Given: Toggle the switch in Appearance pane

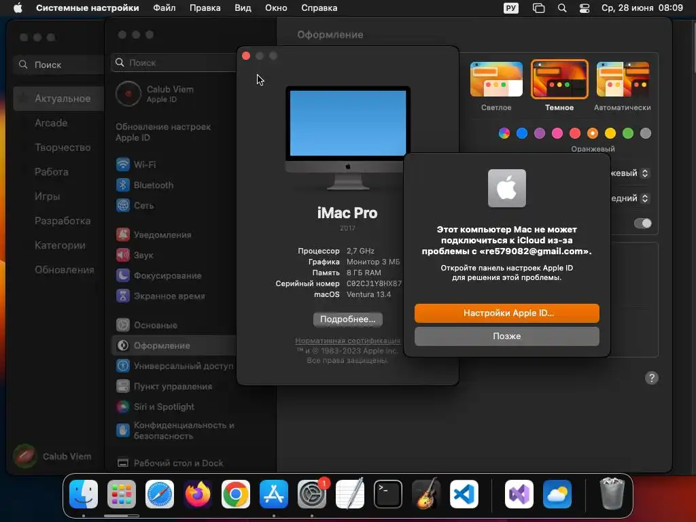Looking at the screenshot, I should point(643,223).
